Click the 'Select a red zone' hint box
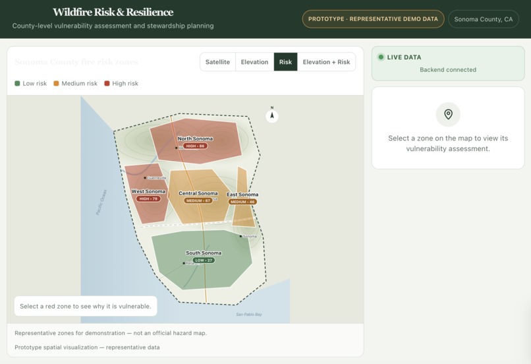This screenshot has width=531, height=364. pyautogui.click(x=86, y=306)
